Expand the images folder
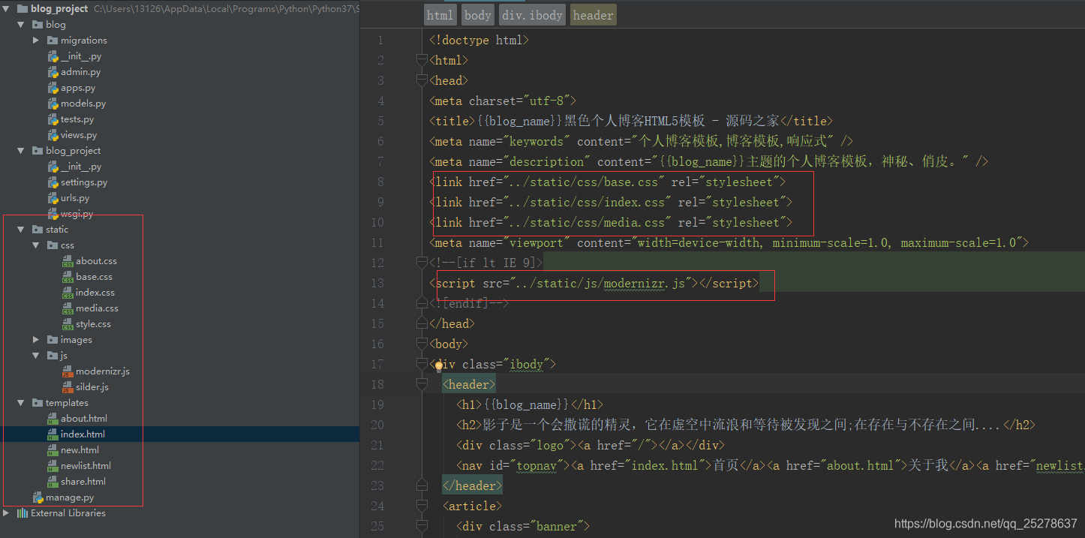Viewport: 1085px width, 538px height. [x=36, y=340]
